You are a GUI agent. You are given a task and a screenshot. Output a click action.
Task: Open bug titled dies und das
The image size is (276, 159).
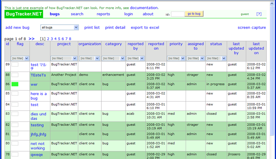click(38, 116)
